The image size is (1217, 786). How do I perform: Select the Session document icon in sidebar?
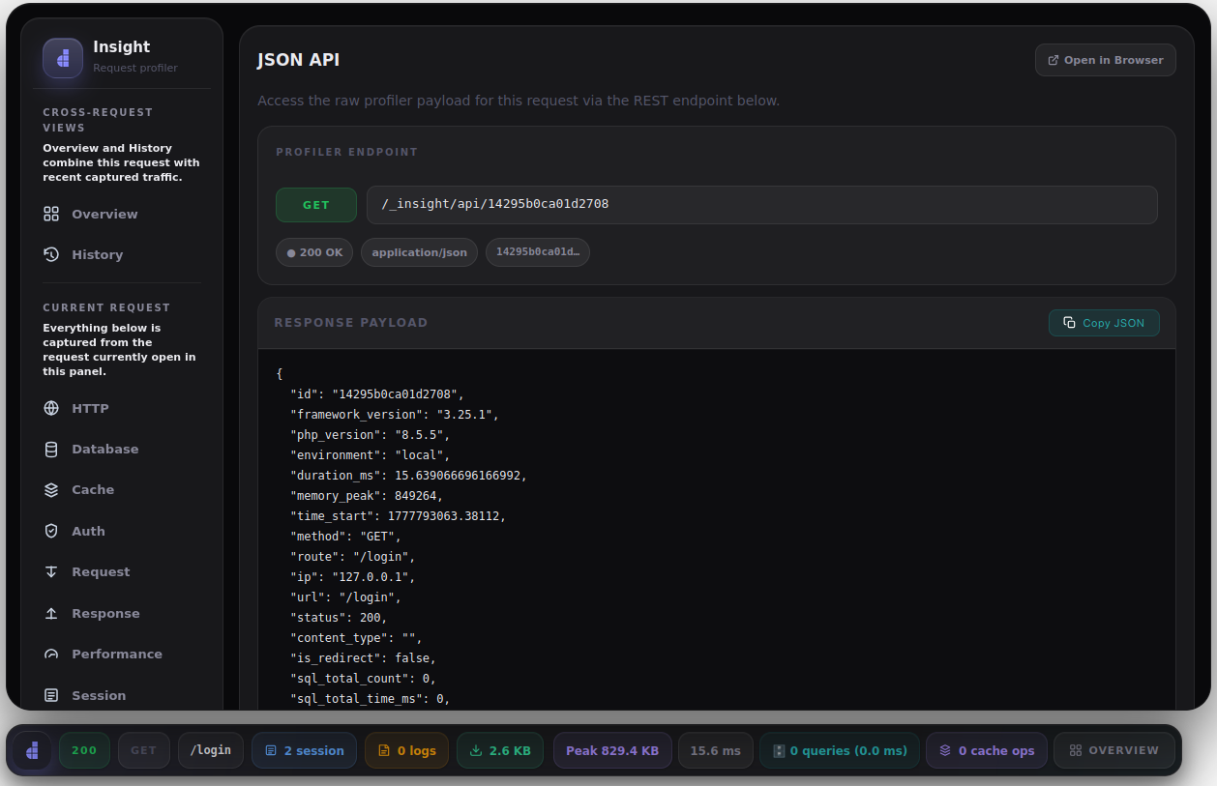click(51, 695)
